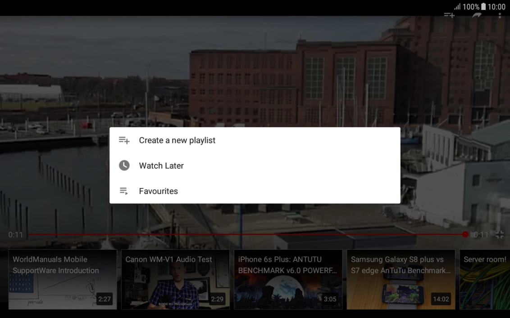Select Favourites from the playlist dialog
Screen dimensions: 510x318
point(158,191)
